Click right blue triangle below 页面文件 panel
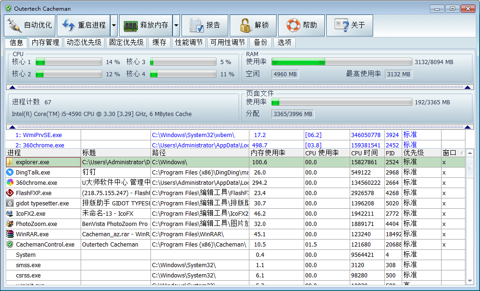The width and height of the screenshot is (480, 291). tap(467, 127)
